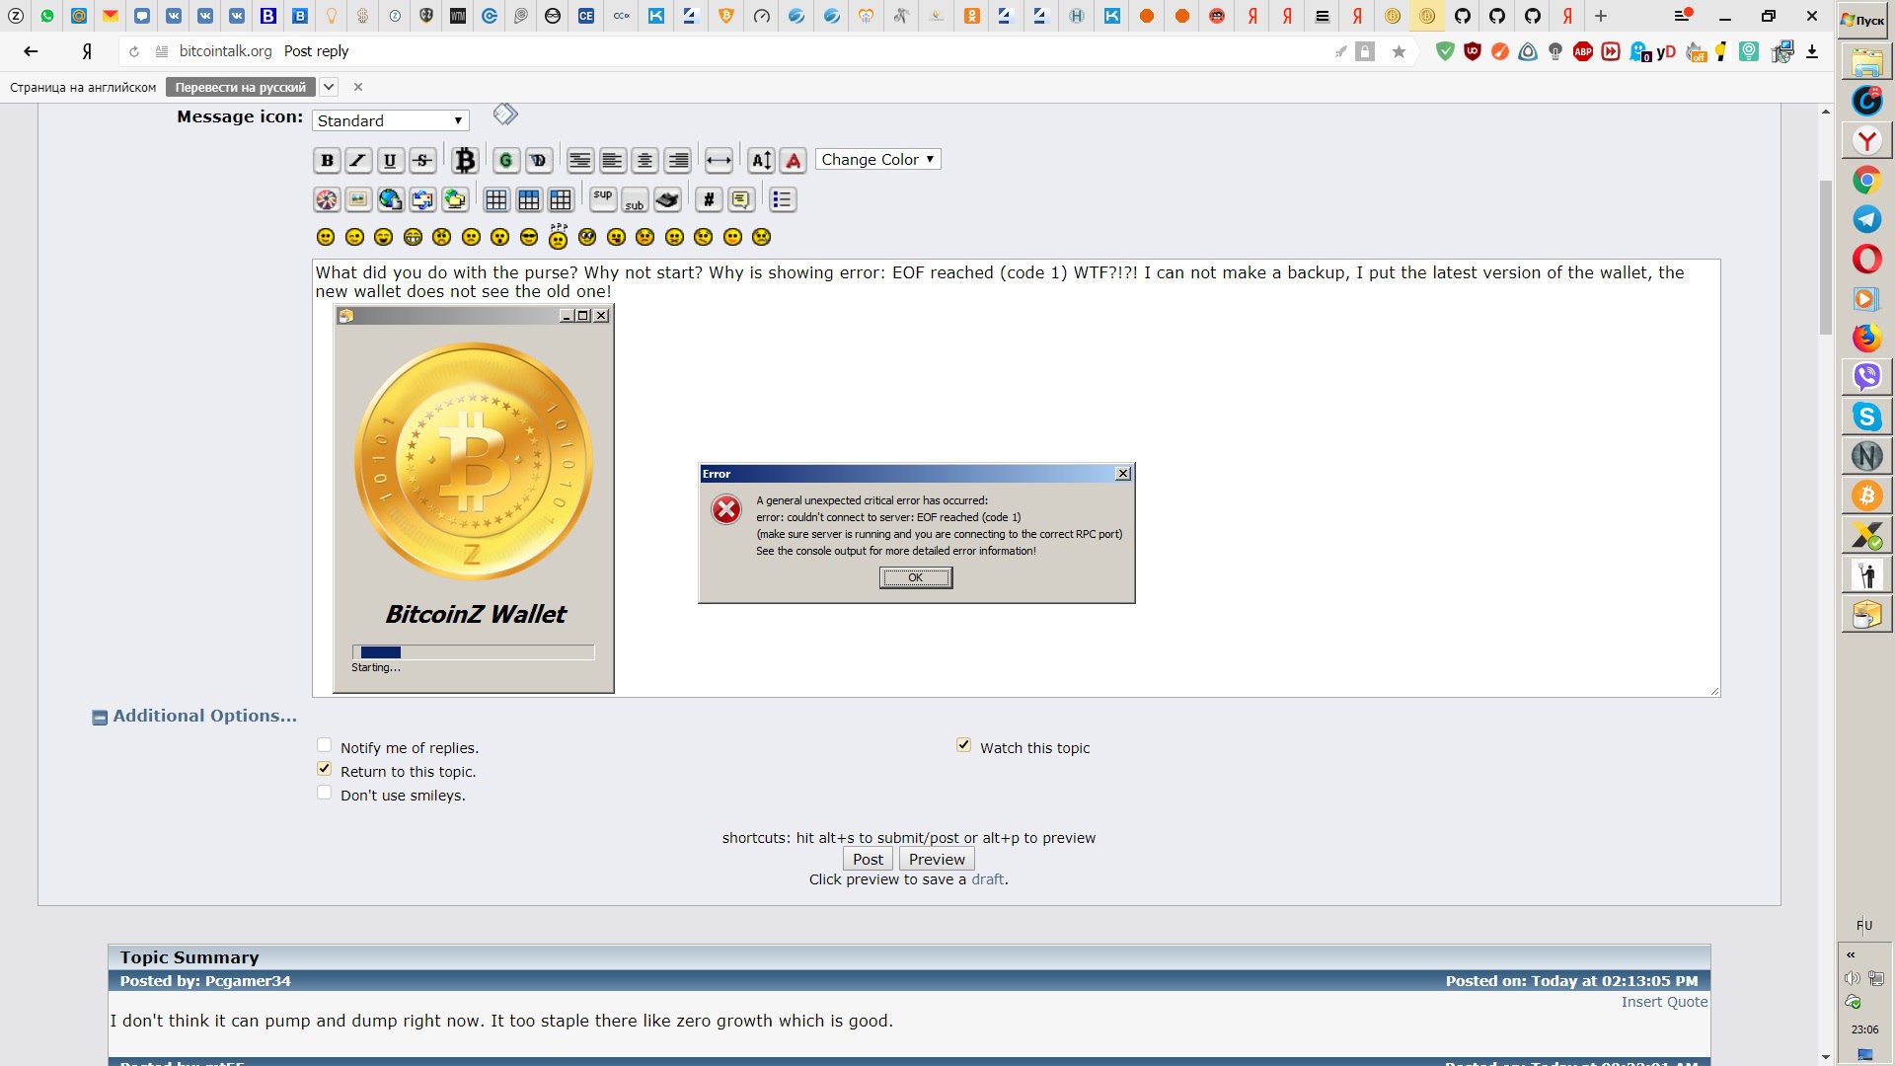
Task: Open the Message icon Standard dropdown
Action: coord(391,120)
